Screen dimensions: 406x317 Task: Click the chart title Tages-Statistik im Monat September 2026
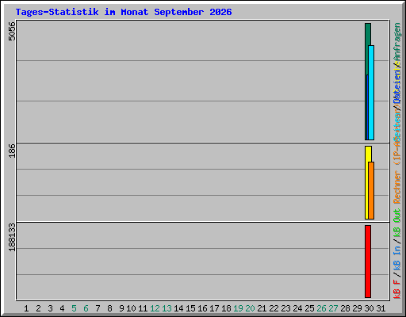coord(124,12)
